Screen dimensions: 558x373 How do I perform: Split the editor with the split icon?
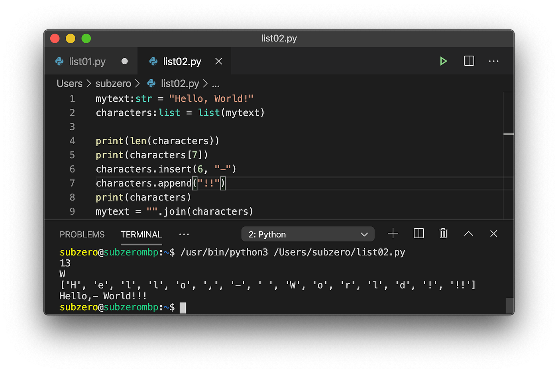click(x=469, y=61)
